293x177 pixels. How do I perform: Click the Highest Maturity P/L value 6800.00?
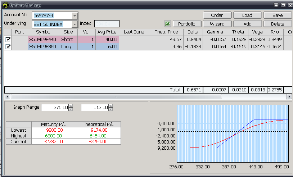click(54, 136)
